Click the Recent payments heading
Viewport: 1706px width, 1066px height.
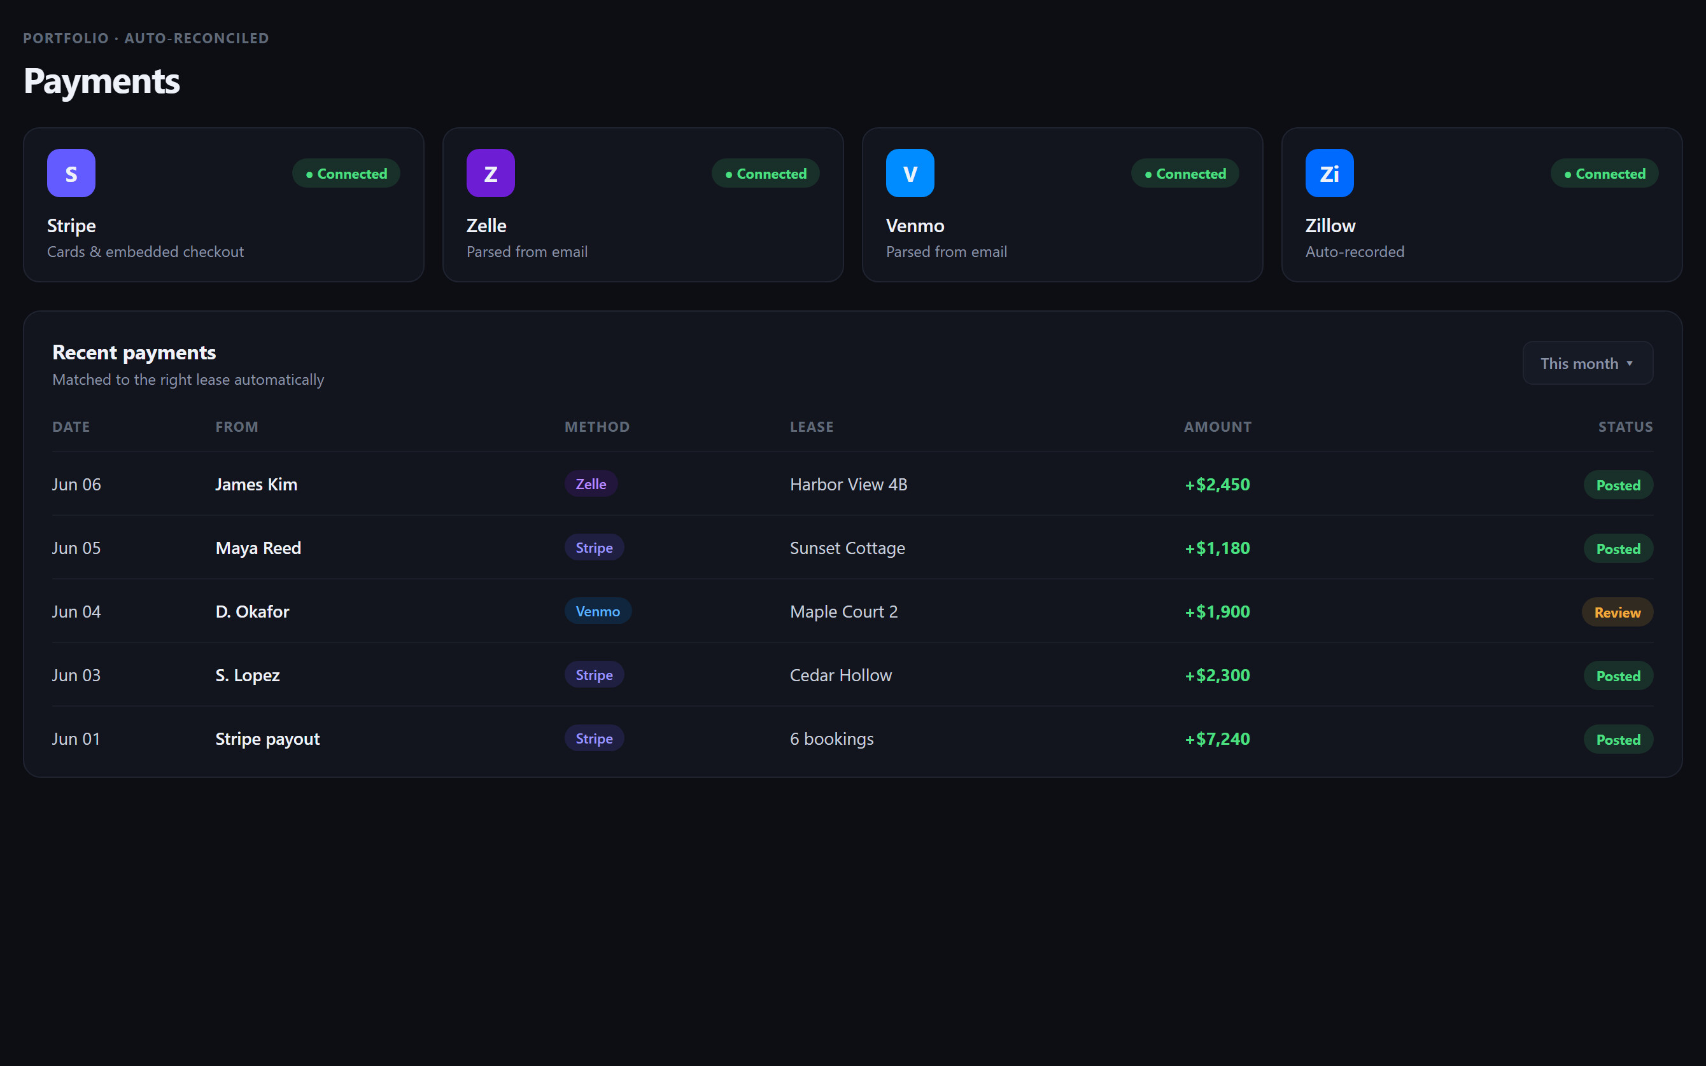point(134,352)
